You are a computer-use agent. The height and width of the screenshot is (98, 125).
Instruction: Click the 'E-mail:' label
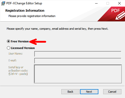[x=12, y=60]
